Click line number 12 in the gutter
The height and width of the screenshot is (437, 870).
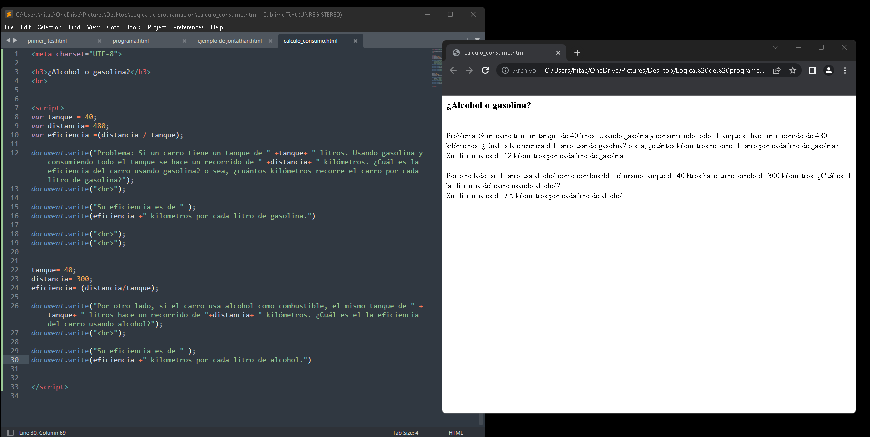[15, 153]
